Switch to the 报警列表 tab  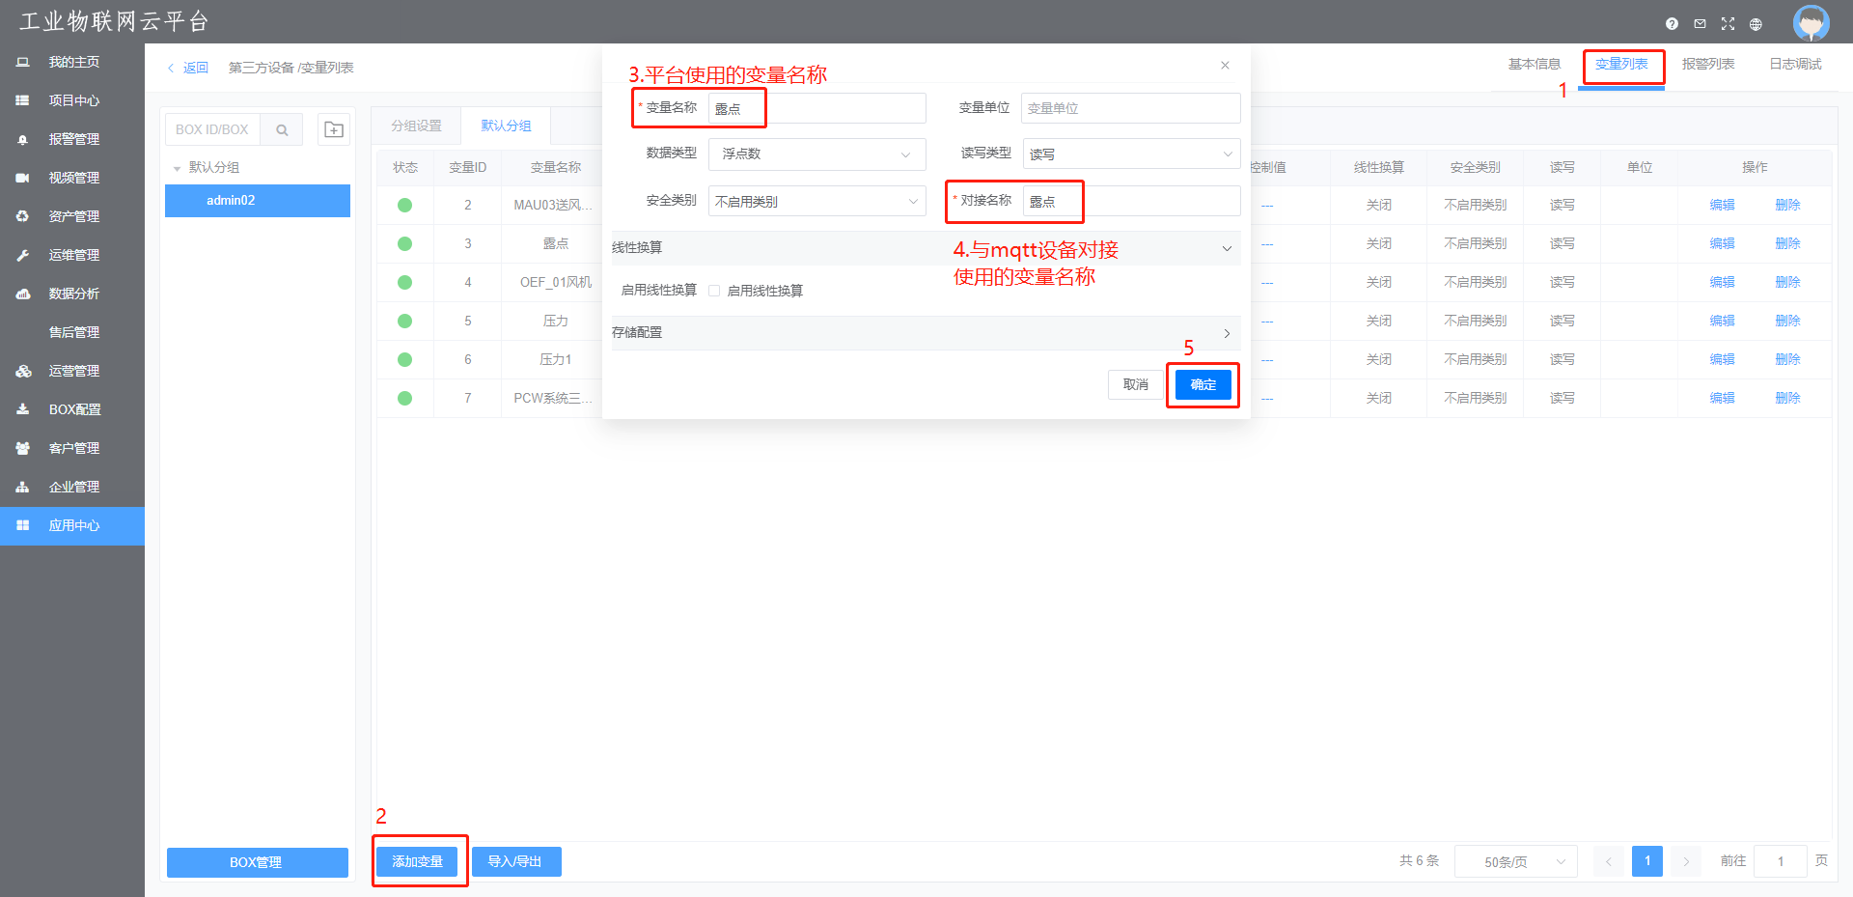click(x=1707, y=65)
